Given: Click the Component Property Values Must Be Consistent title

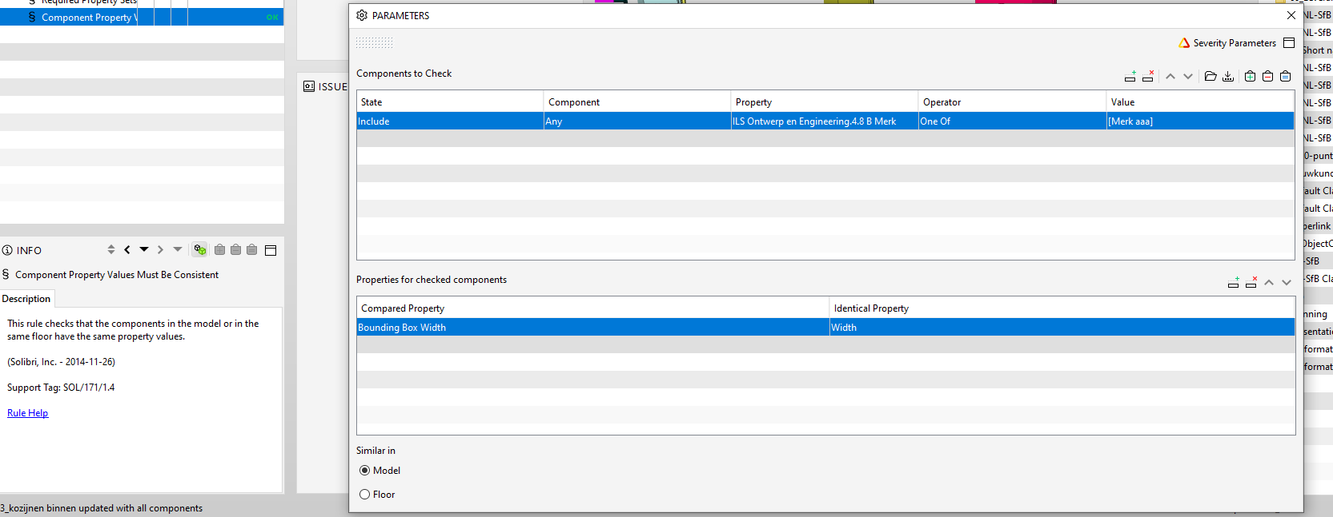Looking at the screenshot, I should (117, 275).
